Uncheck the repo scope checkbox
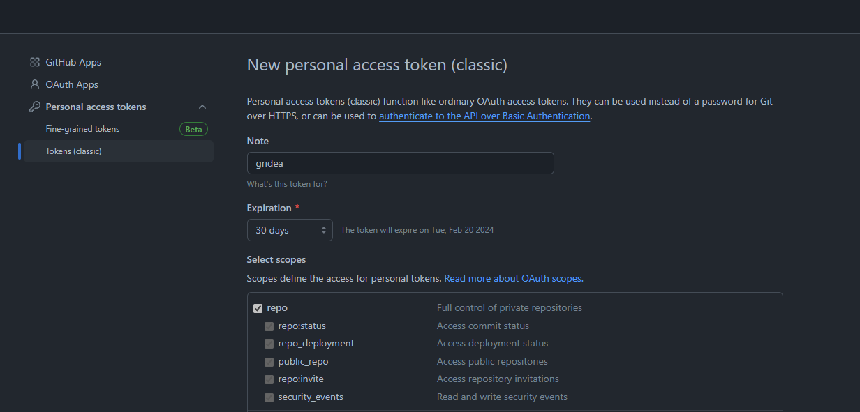This screenshot has width=860, height=412. pyautogui.click(x=258, y=308)
